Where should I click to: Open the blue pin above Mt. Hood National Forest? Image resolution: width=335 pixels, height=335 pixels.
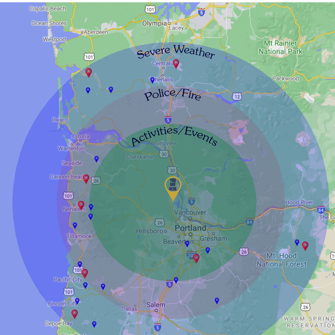click(297, 242)
